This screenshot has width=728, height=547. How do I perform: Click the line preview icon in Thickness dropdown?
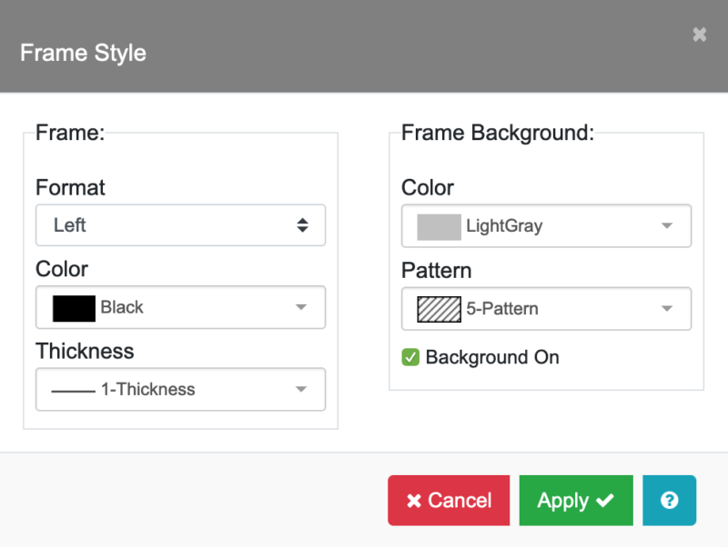[x=73, y=389]
